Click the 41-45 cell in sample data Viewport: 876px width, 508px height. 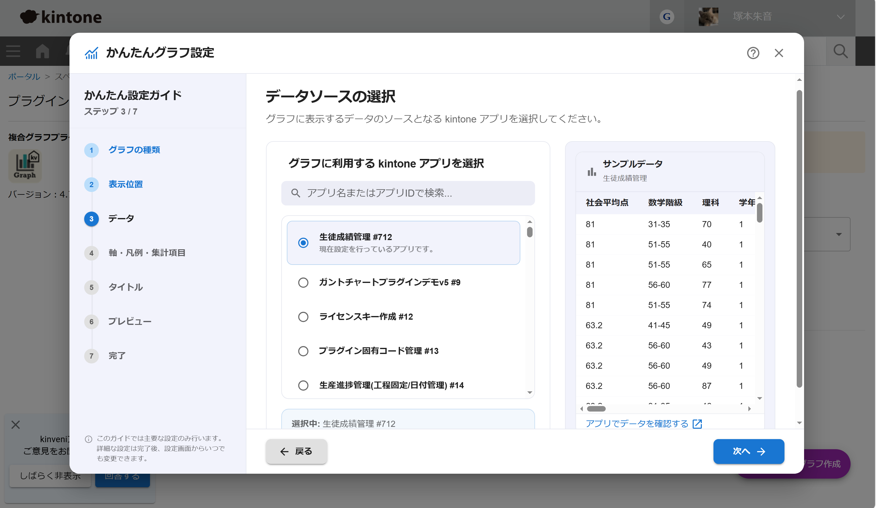[x=659, y=325]
